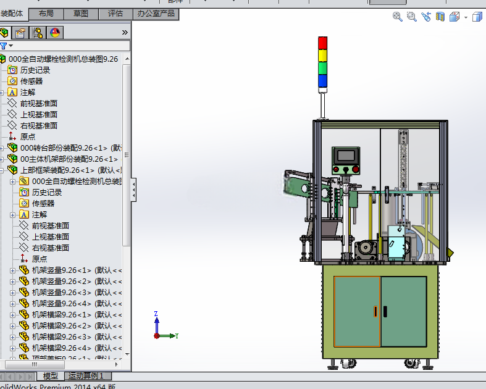Open the DisplayManager color sphere tab
The width and height of the screenshot is (486, 389).
point(55,33)
